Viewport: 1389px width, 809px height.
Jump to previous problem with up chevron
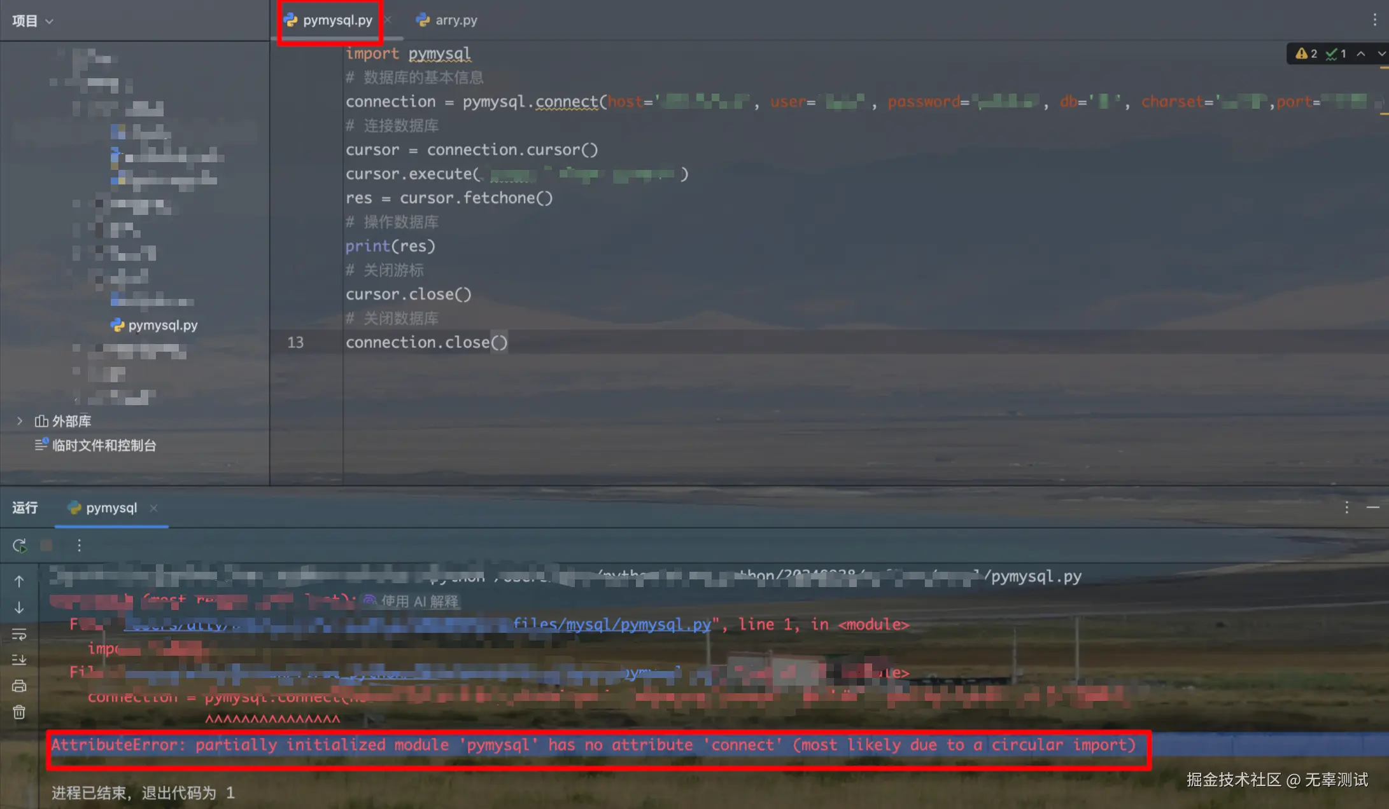[1360, 53]
